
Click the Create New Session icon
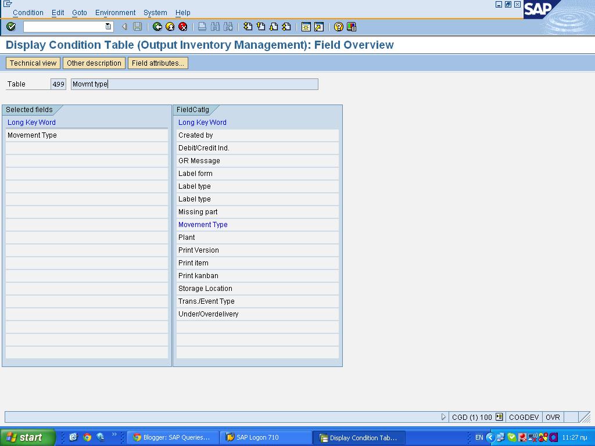(x=306, y=27)
